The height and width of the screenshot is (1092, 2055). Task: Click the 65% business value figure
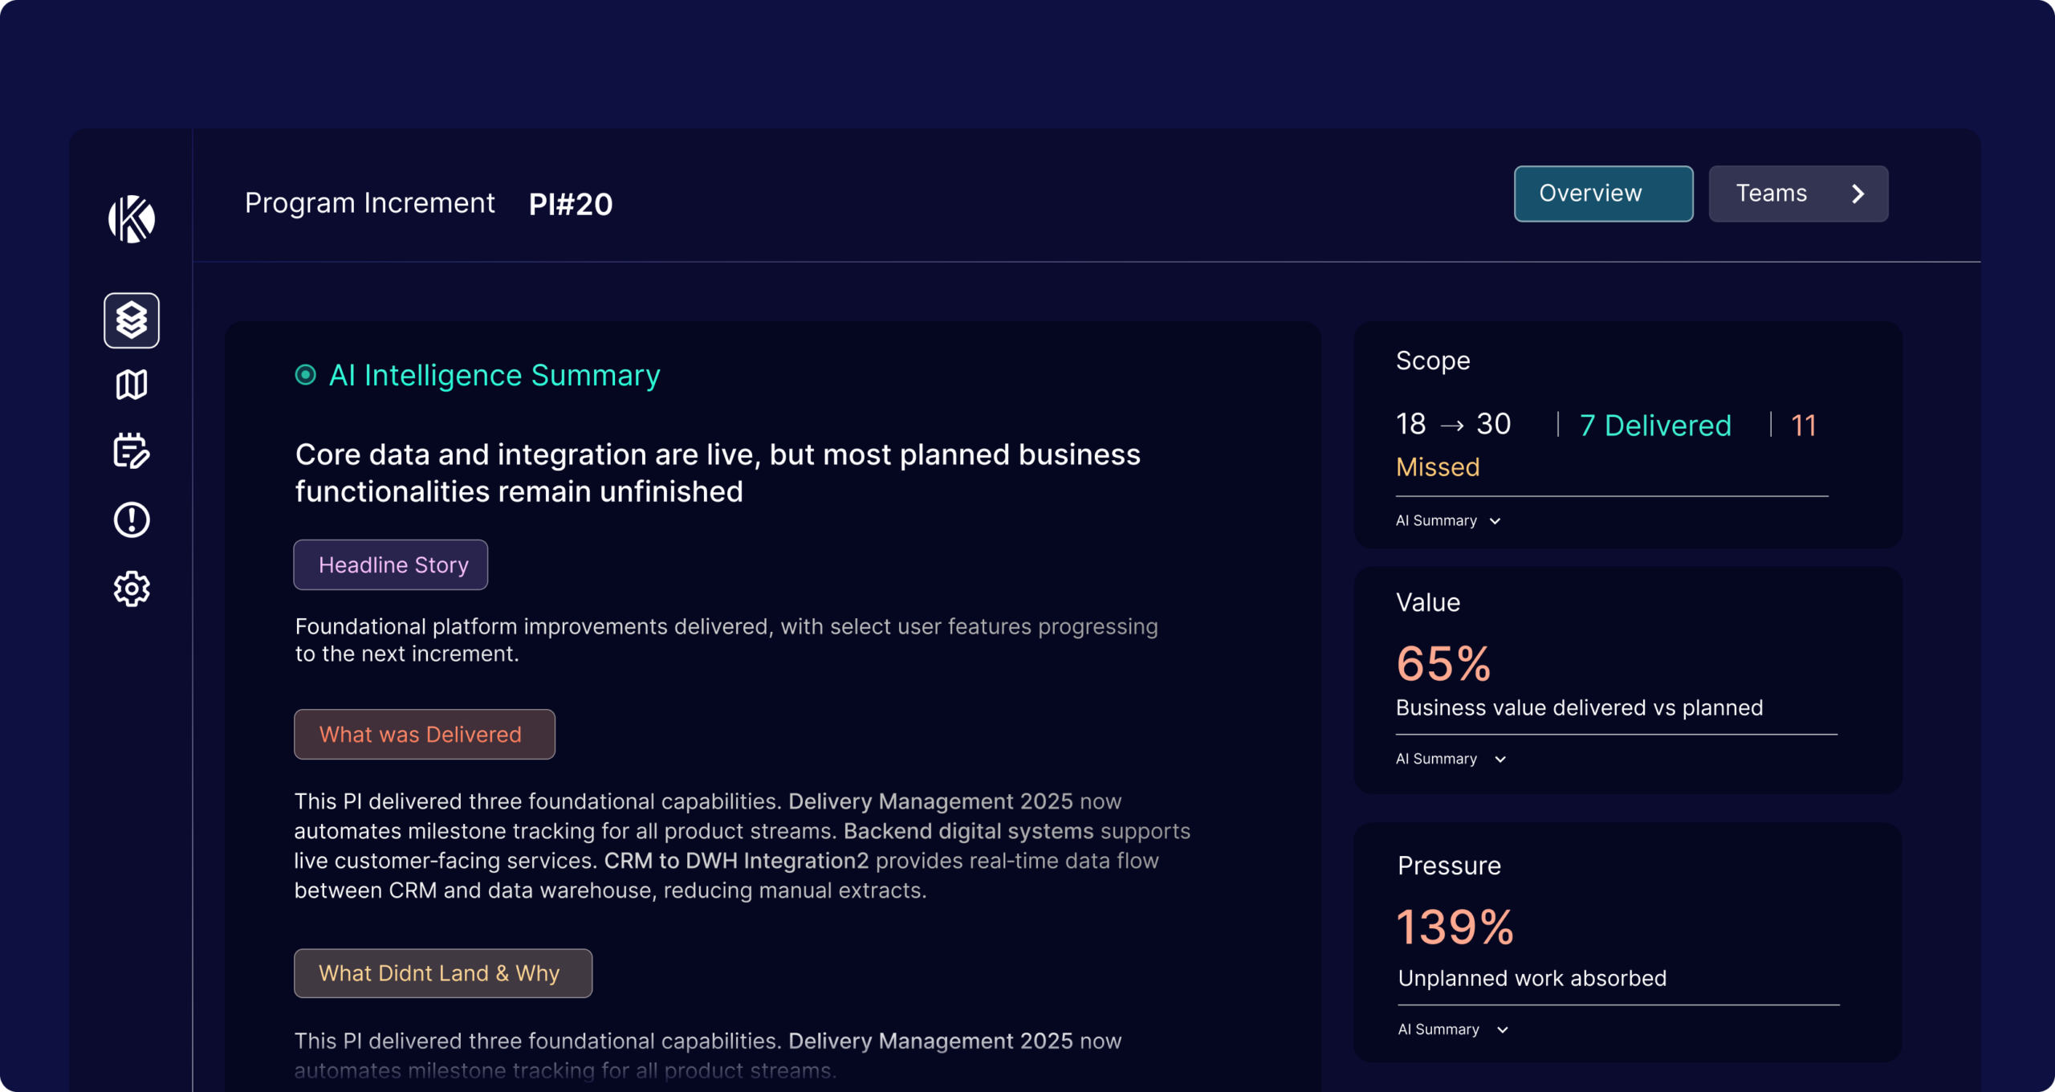pos(1443,664)
